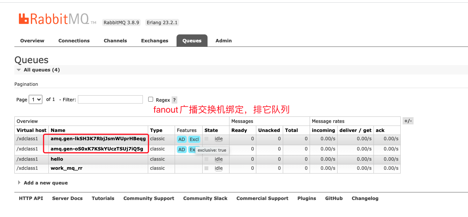This screenshot has width=468, height=217.
Task: Click AD badge in amq.gen-lkSH3K7 row
Action: click(x=181, y=139)
